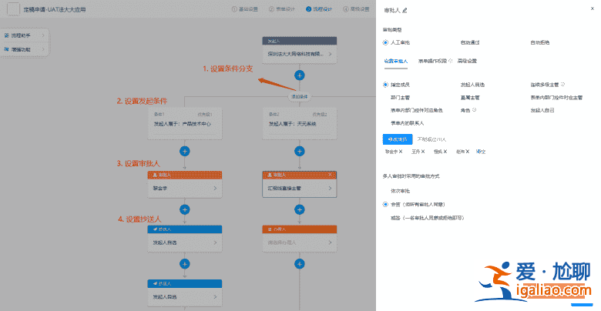This screenshot has width=601, height=311.
Task: Open chevron of bottom 抄送人 发起人自选 node
Action: [215, 297]
